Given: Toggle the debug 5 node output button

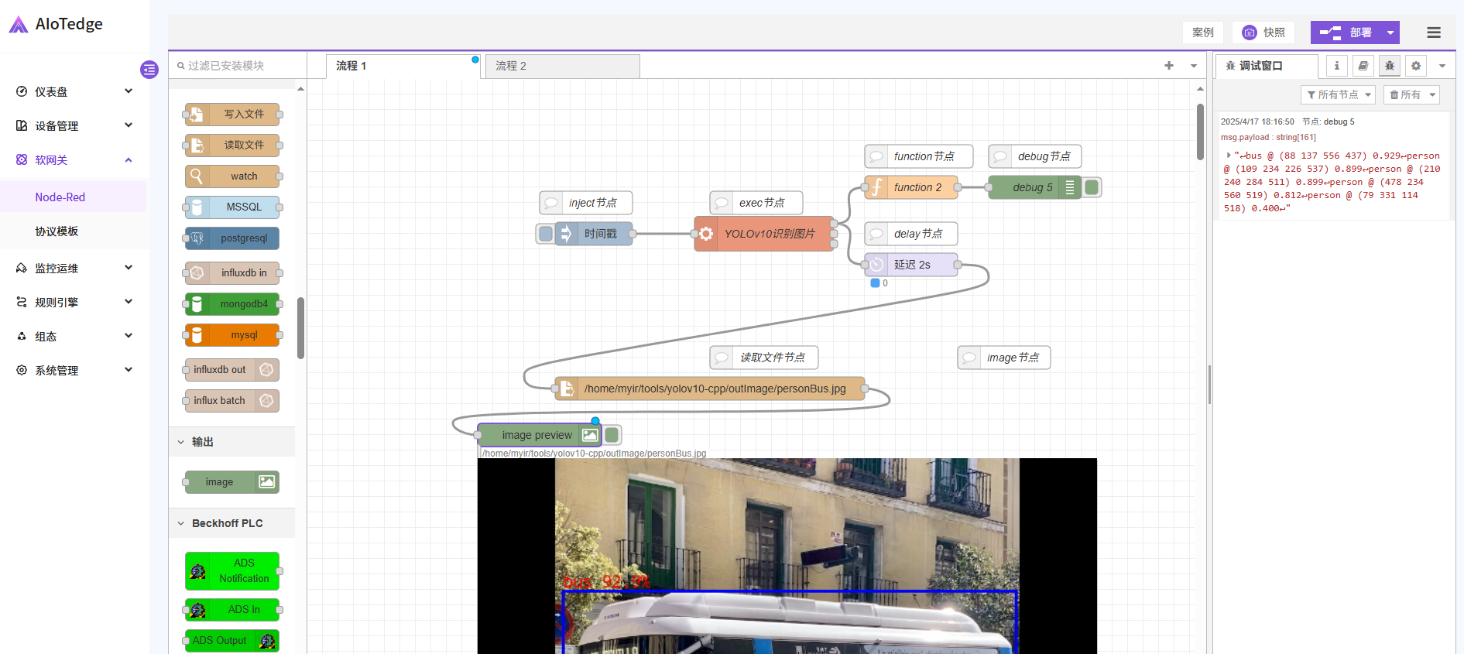Looking at the screenshot, I should pos(1092,187).
